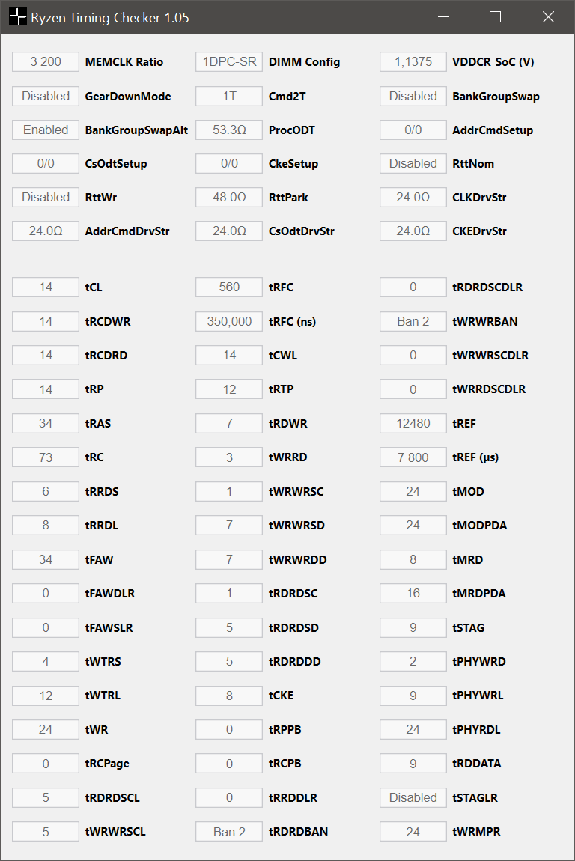Click the MEMCLK Ratio value field
Image resolution: width=575 pixels, height=861 pixels.
pyautogui.click(x=46, y=62)
